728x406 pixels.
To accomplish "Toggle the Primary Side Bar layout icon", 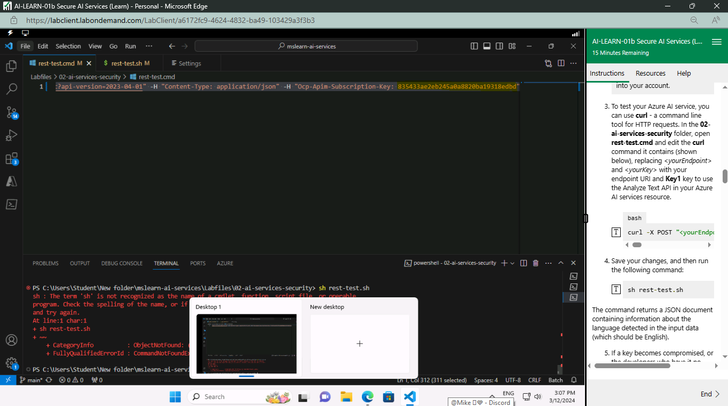I will point(474,46).
